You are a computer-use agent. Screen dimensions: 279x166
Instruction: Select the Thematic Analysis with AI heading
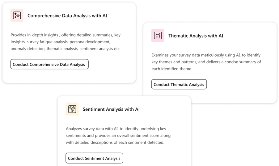click(196, 36)
